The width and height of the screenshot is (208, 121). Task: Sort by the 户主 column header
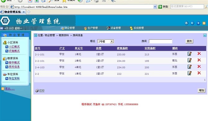click(x=62, y=48)
